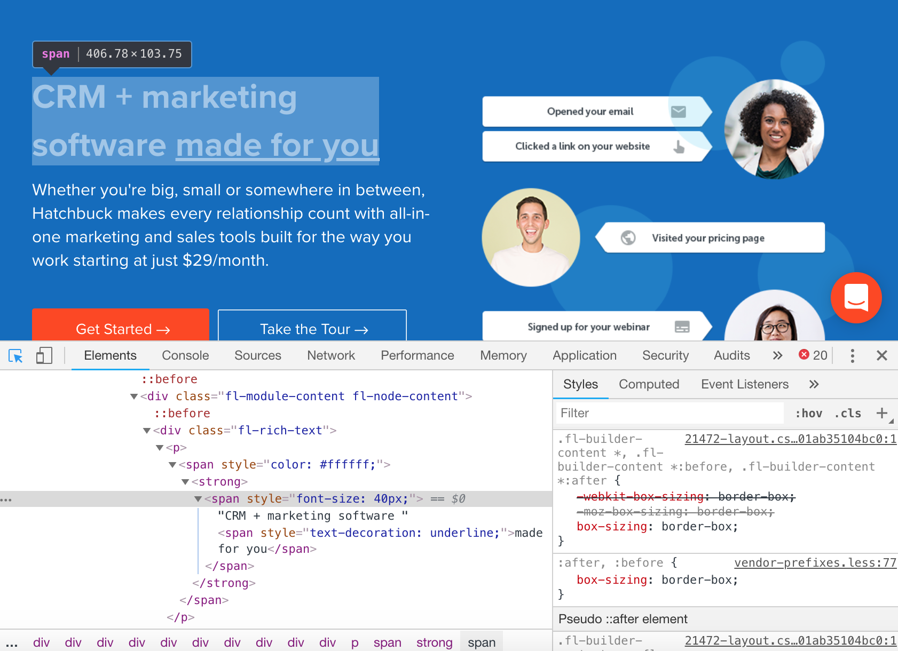Viewport: 898px width, 651px height.
Task: Click the 'made for you' underlined heading
Action: tap(277, 145)
